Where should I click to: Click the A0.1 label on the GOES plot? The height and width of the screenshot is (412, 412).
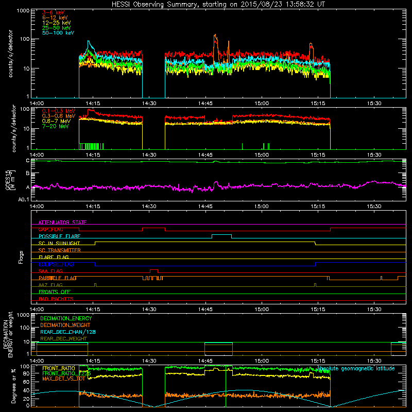pos(24,200)
